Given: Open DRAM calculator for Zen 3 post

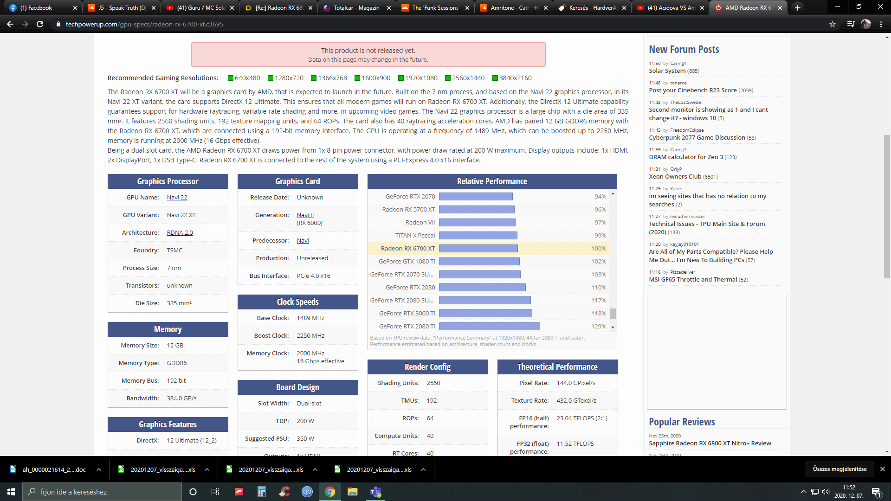Looking at the screenshot, I should pos(686,157).
